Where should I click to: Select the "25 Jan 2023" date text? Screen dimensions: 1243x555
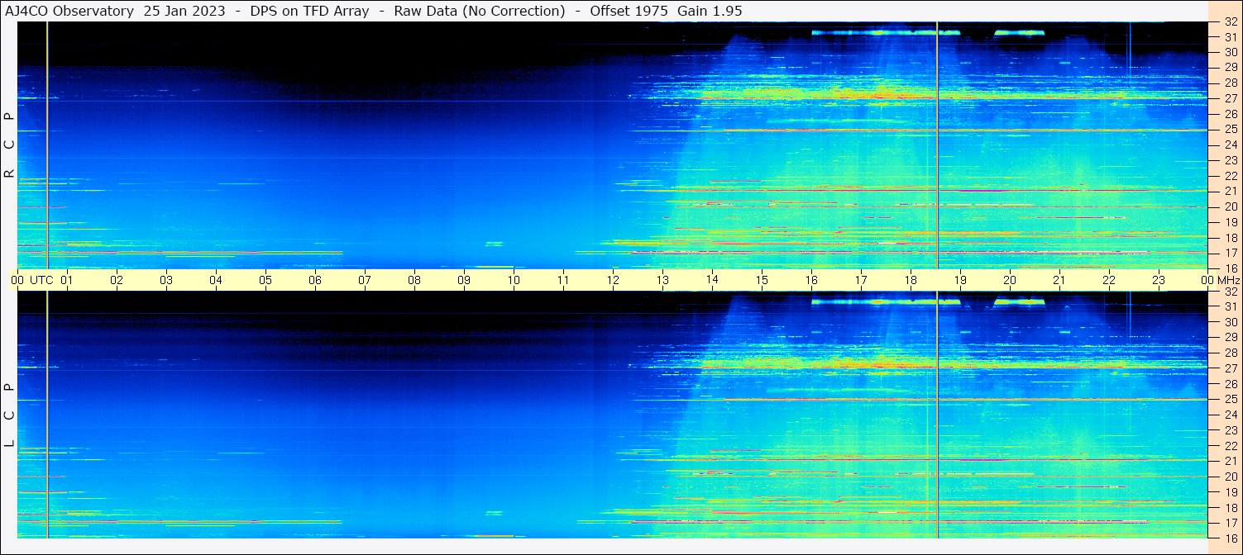[x=184, y=11]
